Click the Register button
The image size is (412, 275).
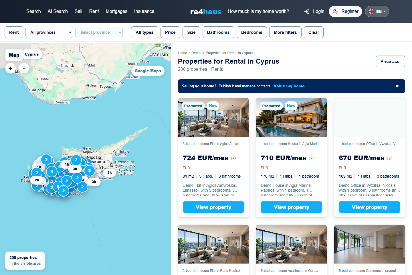[345, 11]
